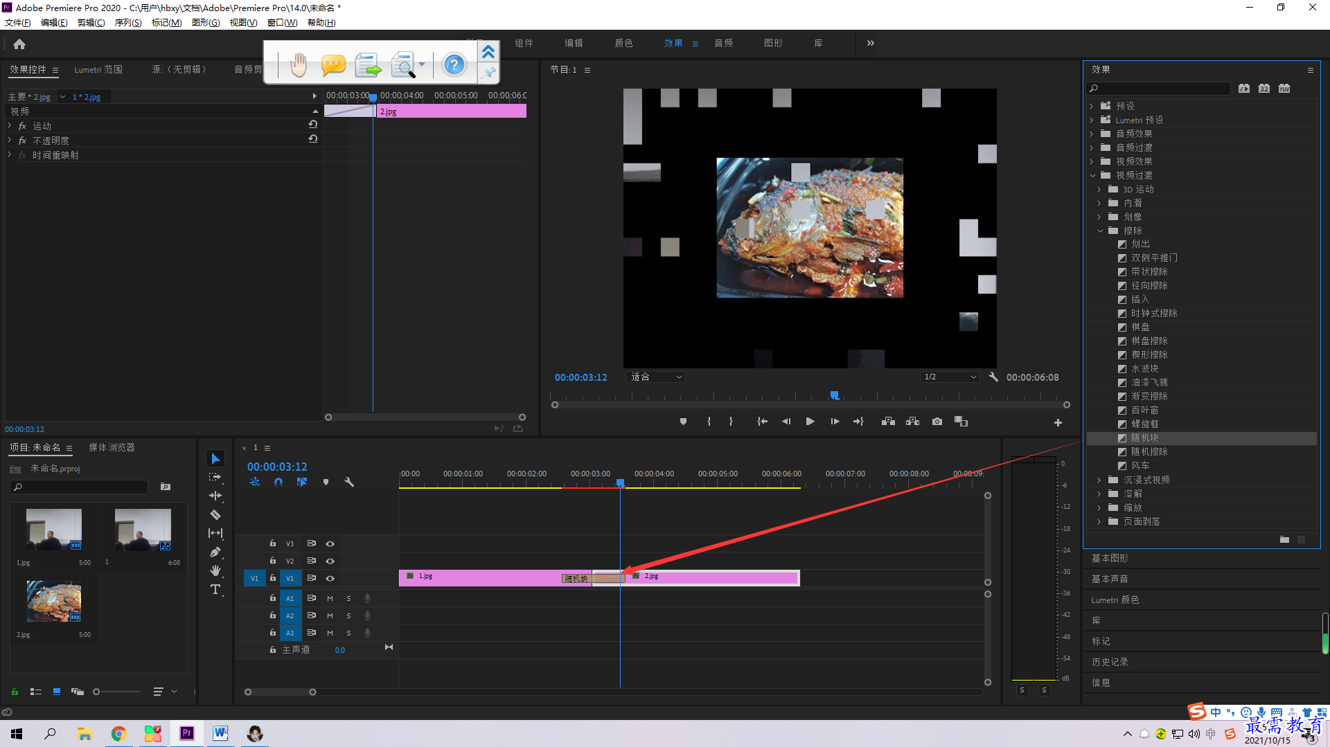Click the Lift button in program monitor
This screenshot has height=747, width=1330.
coord(888,422)
